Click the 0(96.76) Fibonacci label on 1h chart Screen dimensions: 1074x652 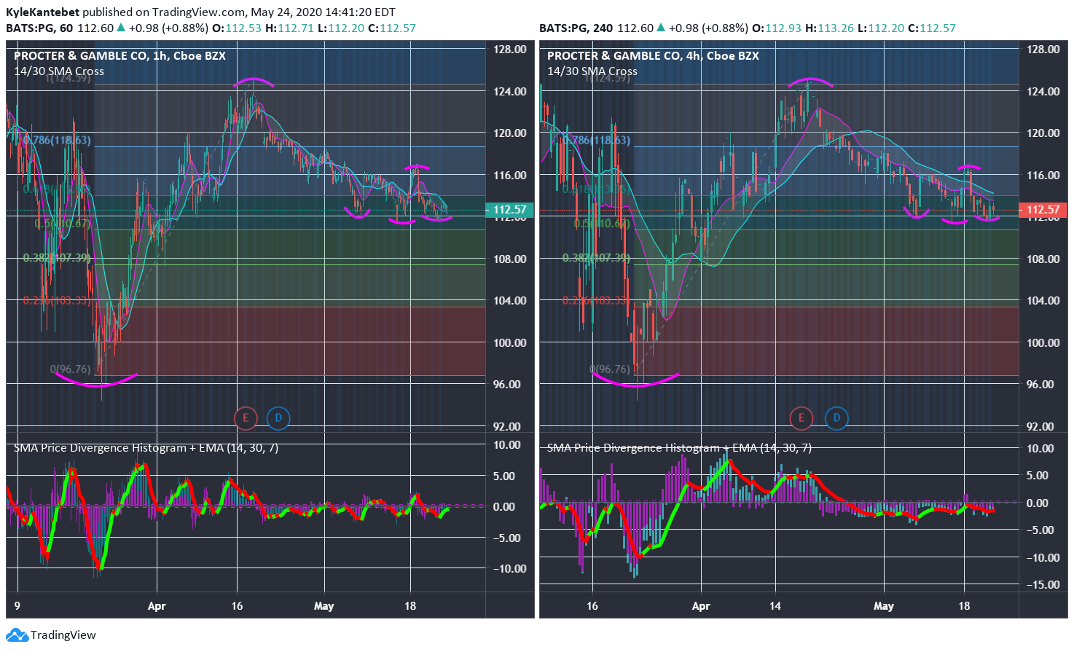[x=71, y=369]
